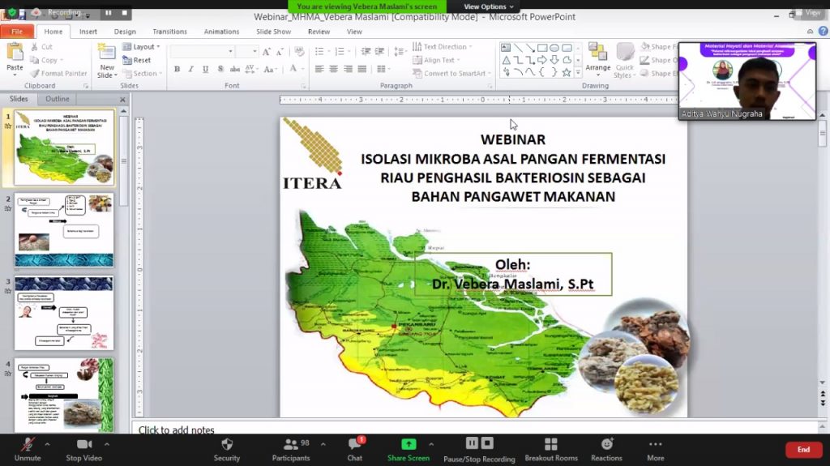Click Convert to SmartArt
The height and width of the screenshot is (466, 830).
[452, 73]
